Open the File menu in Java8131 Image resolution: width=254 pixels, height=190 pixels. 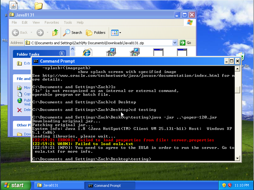14,22
